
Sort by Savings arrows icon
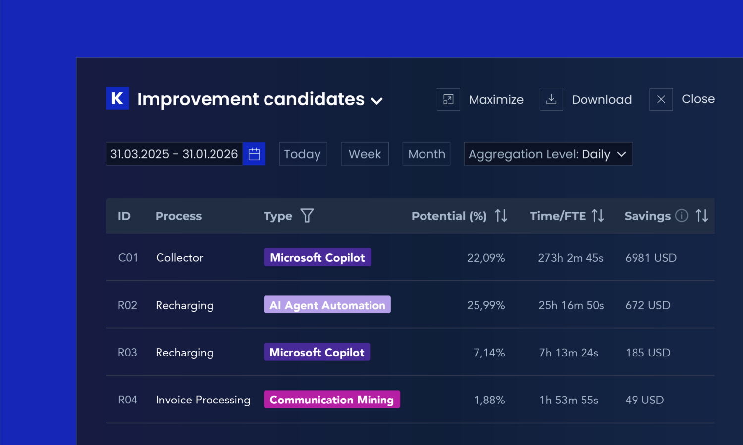click(x=702, y=216)
